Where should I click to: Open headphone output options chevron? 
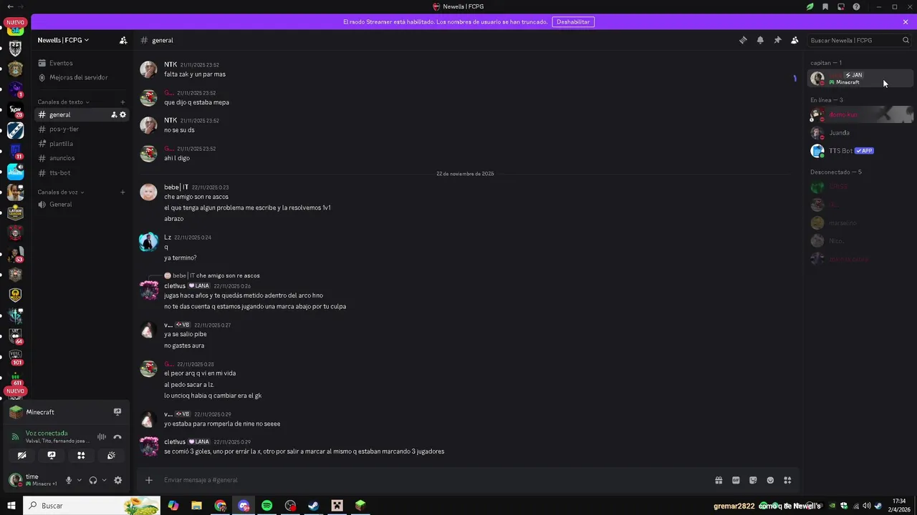click(105, 480)
